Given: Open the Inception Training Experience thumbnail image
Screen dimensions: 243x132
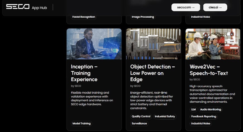Looking at the screenshot, I should click(94, 44).
